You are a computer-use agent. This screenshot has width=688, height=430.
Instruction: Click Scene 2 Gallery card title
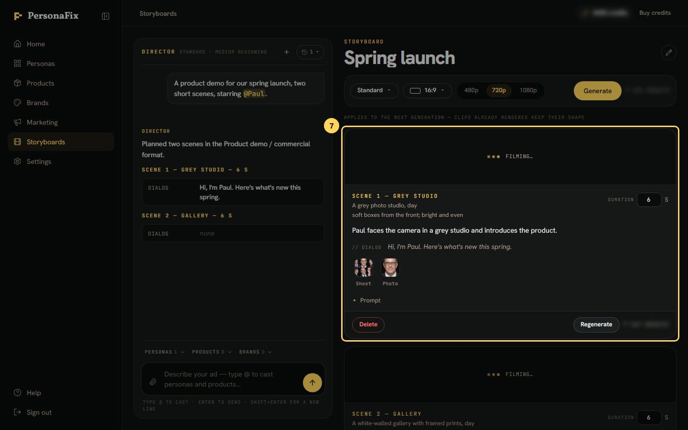387,414
